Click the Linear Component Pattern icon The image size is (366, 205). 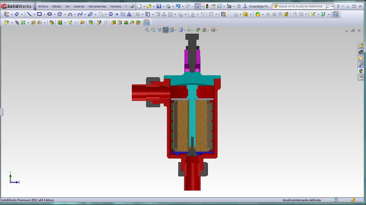click(23, 23)
